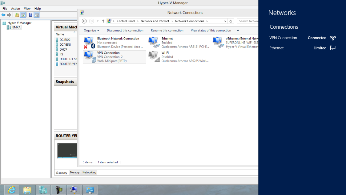
Task: Open the fourth taskbar application icon
Action: click(x=59, y=190)
